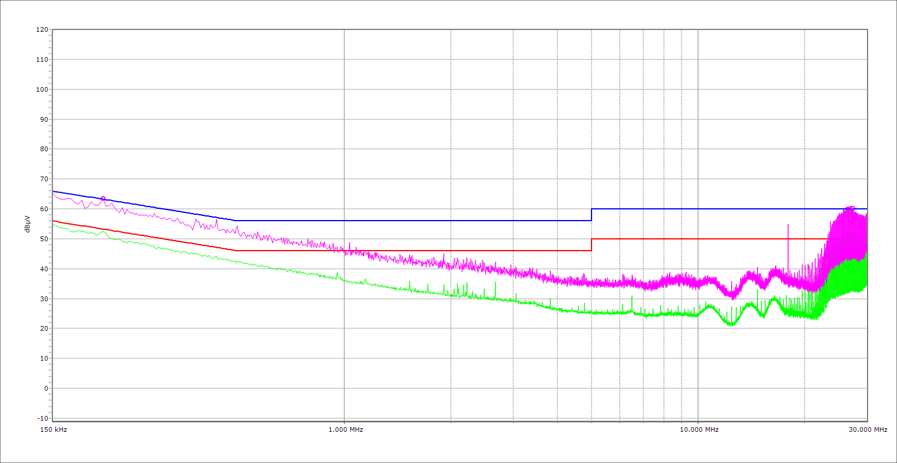Image resolution: width=897 pixels, height=463 pixels.
Task: Click the 1.000 MHz x-axis label
Action: pos(345,429)
